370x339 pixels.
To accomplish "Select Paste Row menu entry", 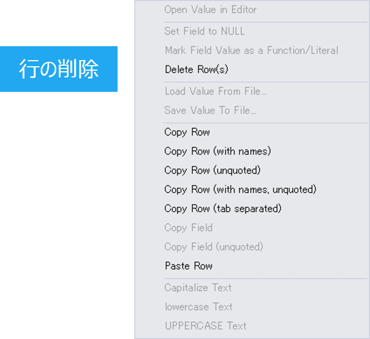I will point(251,266).
